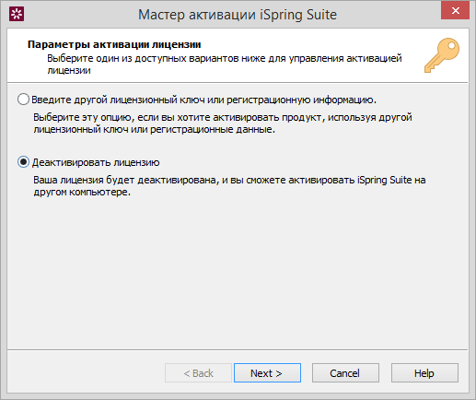Click the text mentioning iSpring Suite activation elsewhere
This screenshot has width=476, height=400.
pos(229,186)
